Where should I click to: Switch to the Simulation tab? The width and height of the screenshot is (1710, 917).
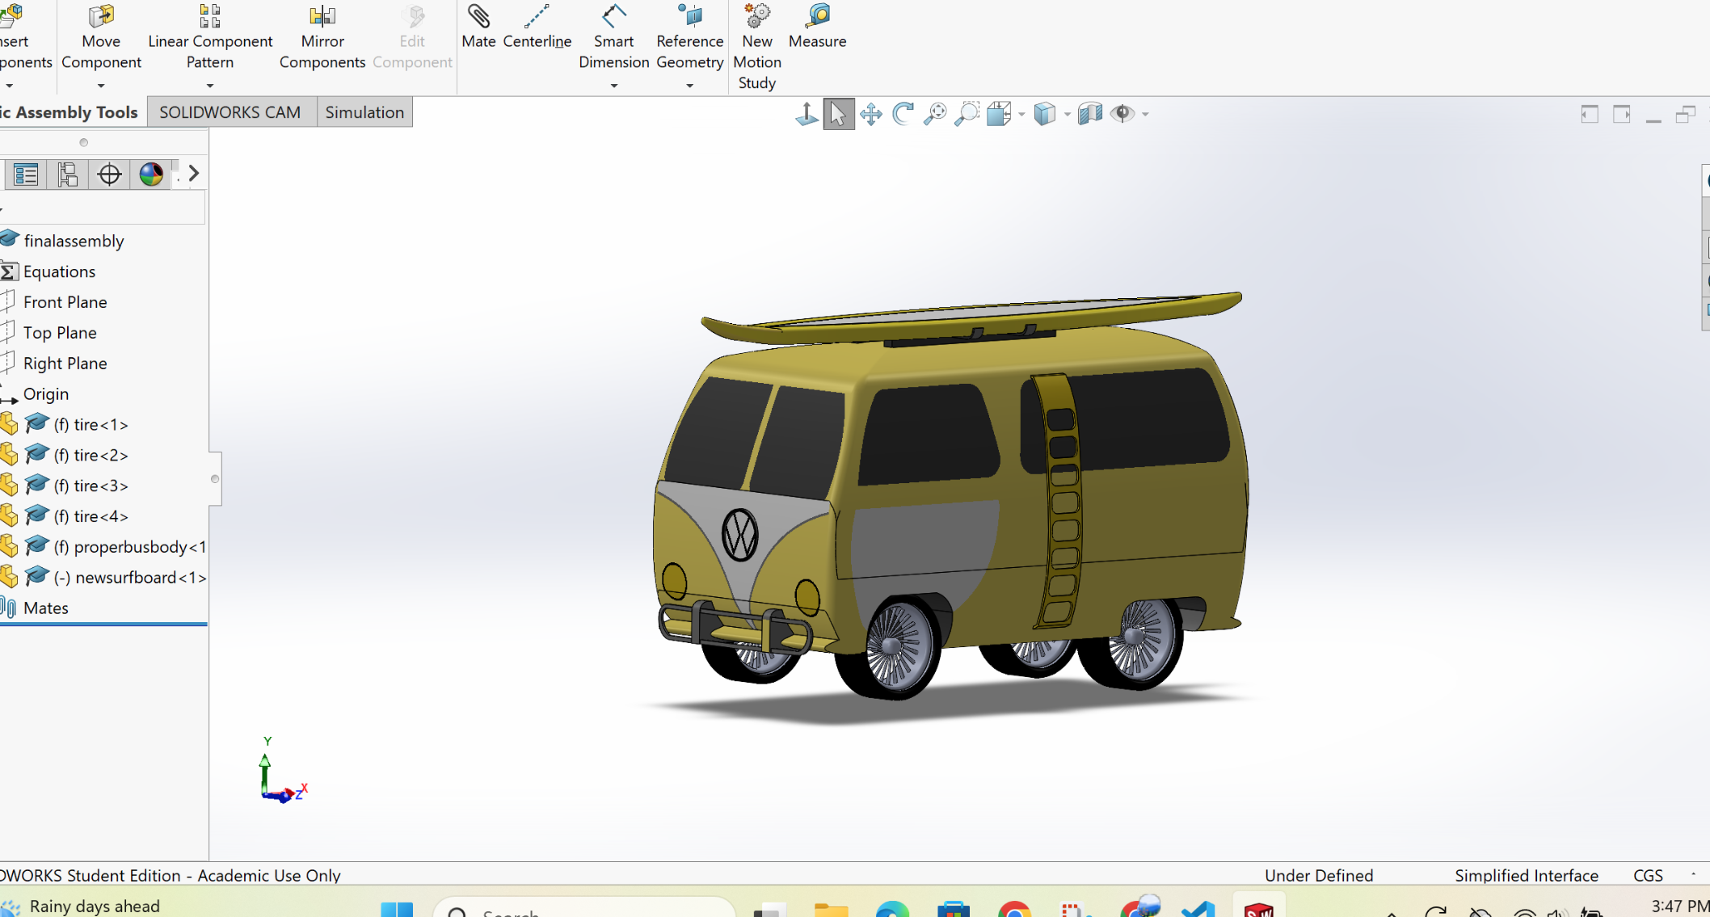coord(364,112)
